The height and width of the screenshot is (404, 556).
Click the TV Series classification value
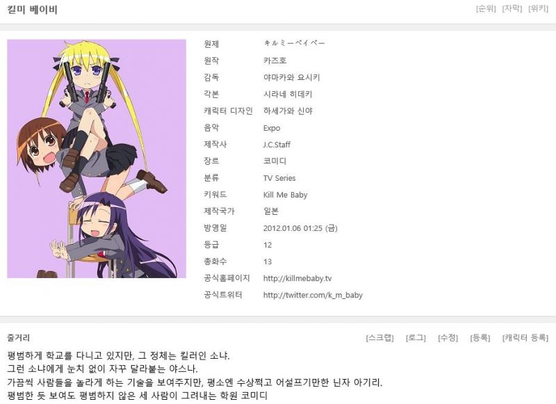279,178
